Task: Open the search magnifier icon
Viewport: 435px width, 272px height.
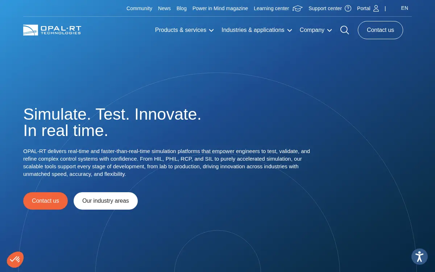Action: 345,30
